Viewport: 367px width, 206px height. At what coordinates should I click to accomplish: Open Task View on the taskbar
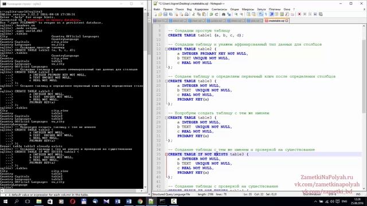coord(28,201)
